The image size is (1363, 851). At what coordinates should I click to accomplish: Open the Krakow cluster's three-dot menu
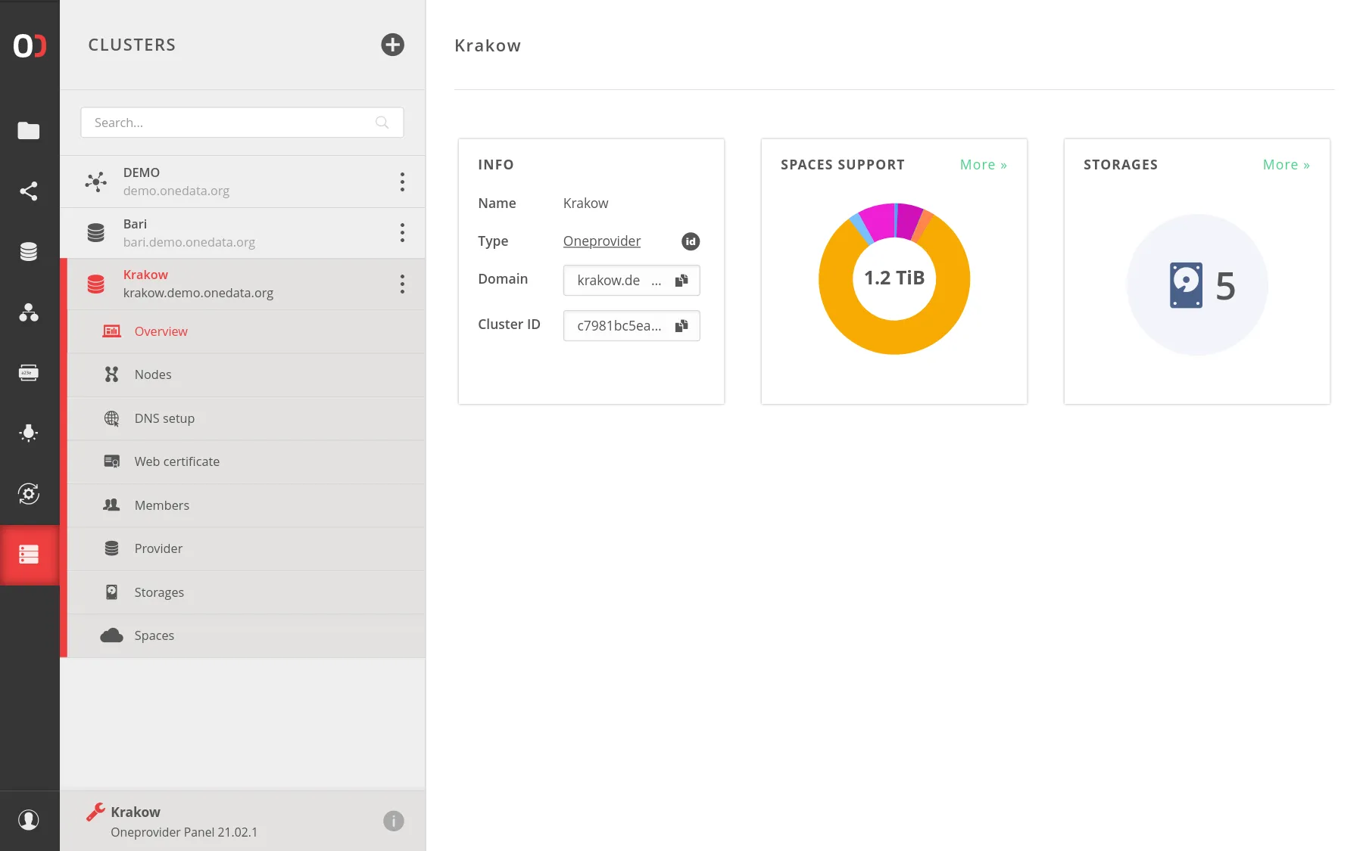[x=402, y=284]
